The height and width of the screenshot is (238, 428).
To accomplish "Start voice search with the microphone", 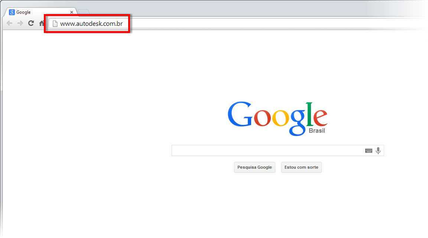I will point(378,151).
